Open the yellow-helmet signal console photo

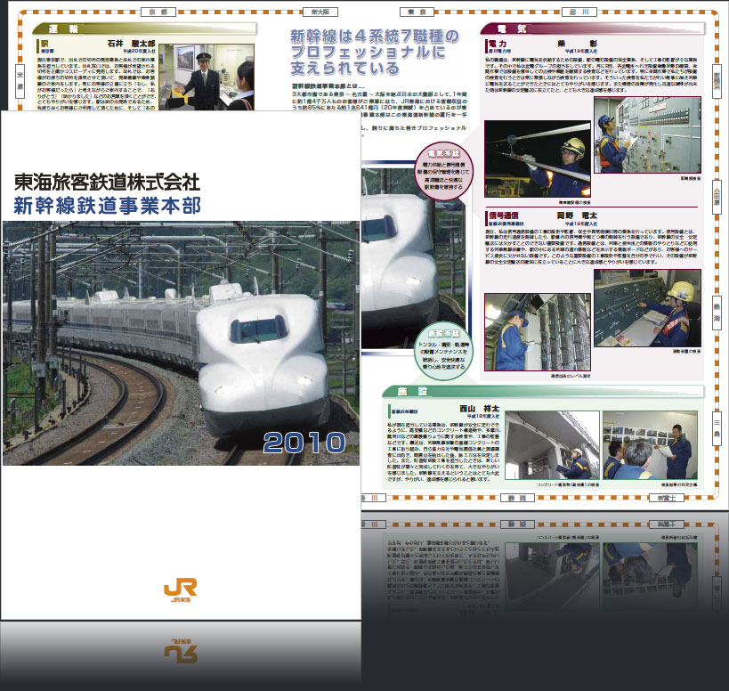click(x=648, y=308)
